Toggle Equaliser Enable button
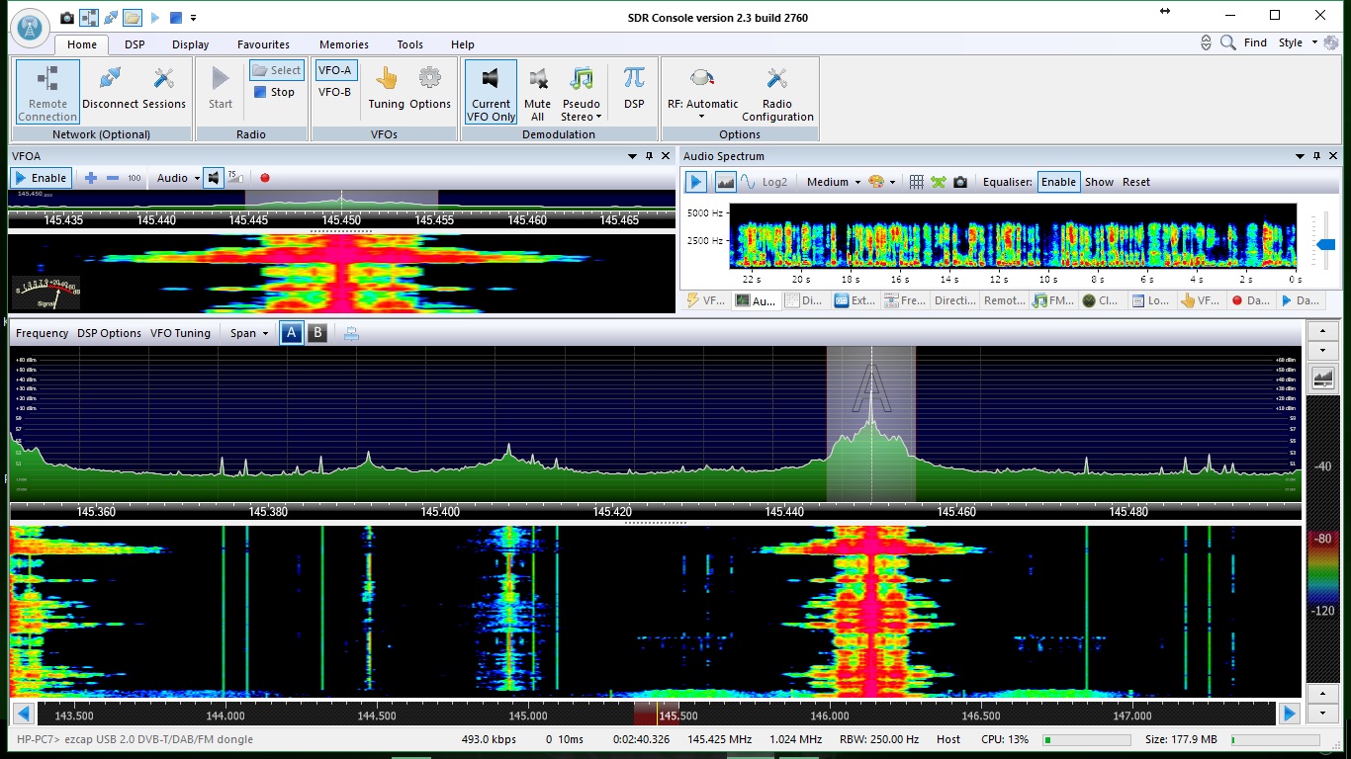This screenshot has width=1351, height=759. pos(1058,182)
